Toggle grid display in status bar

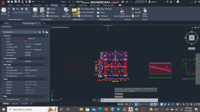tap(126, 104)
